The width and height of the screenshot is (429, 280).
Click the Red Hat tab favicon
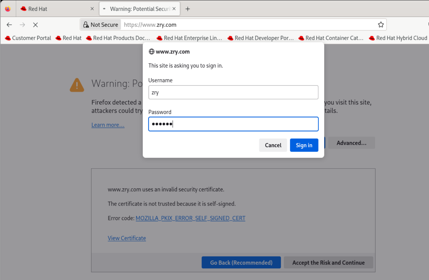point(24,9)
